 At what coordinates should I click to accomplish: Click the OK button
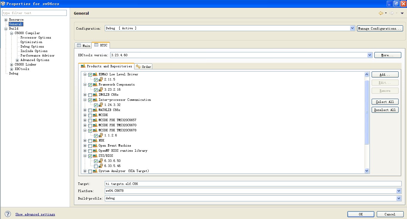pos(361,214)
